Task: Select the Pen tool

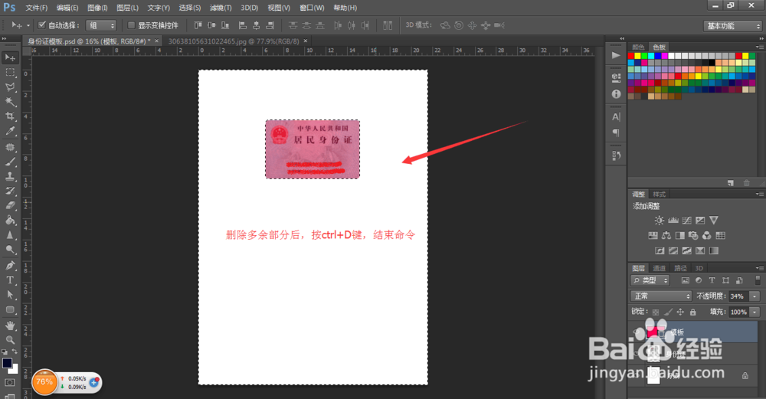Action: click(10, 266)
